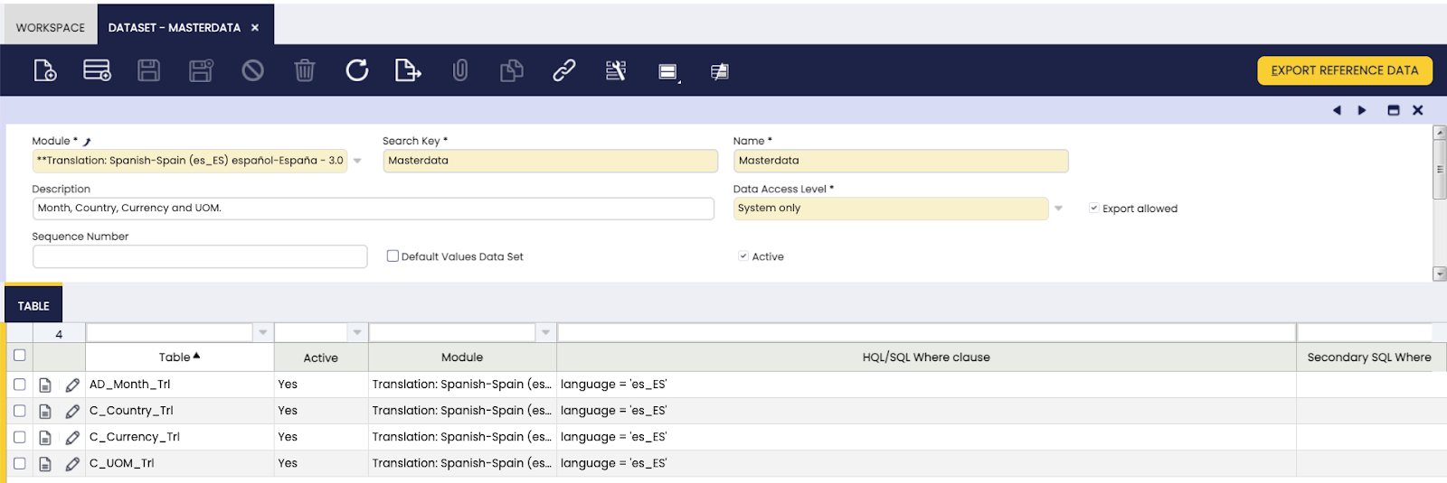Sort by Secondary SQL Where header

1369,358
